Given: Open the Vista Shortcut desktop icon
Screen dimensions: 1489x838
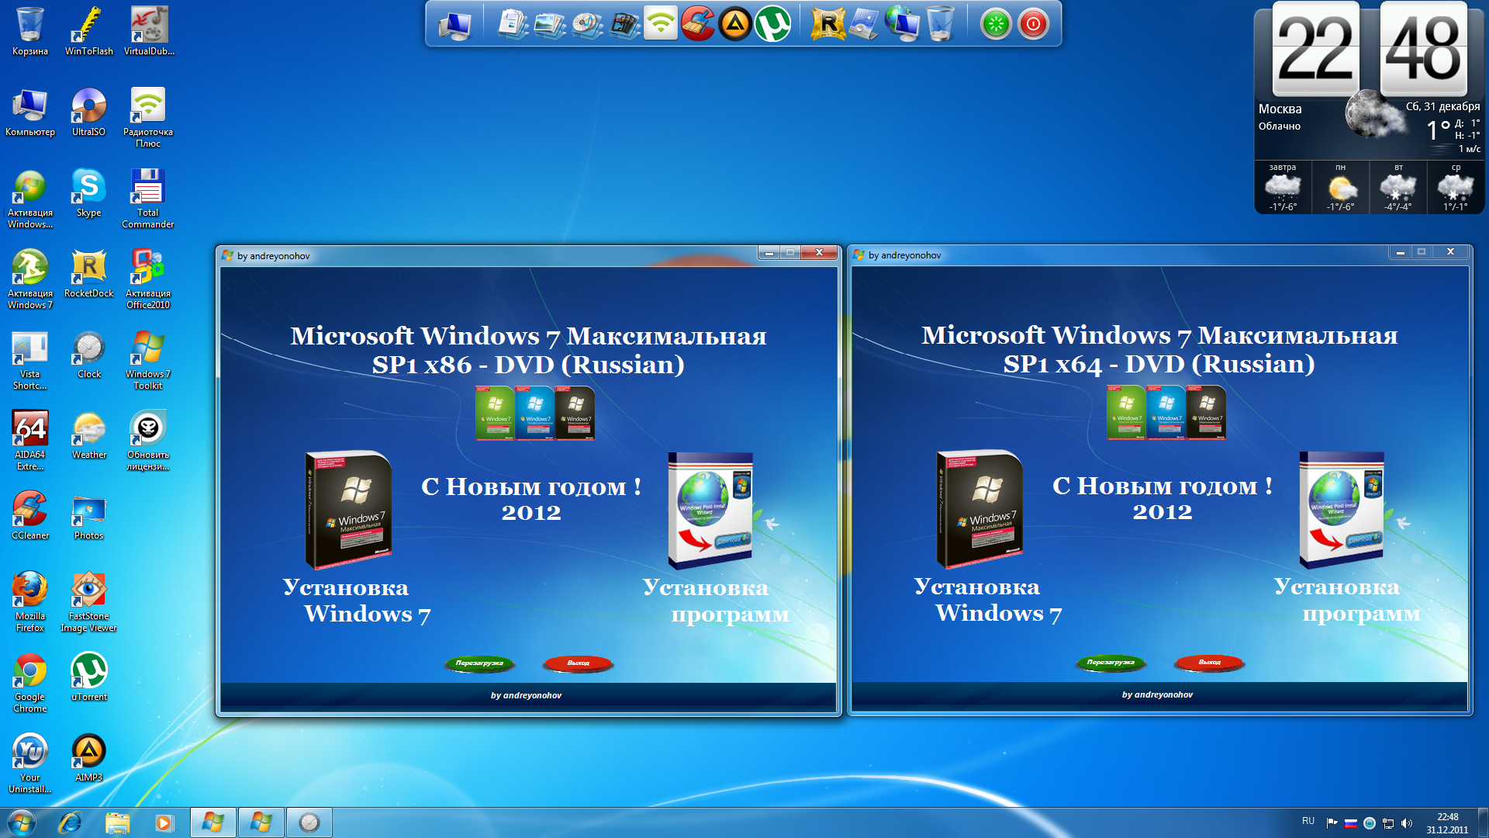Looking at the screenshot, I should [29, 359].
